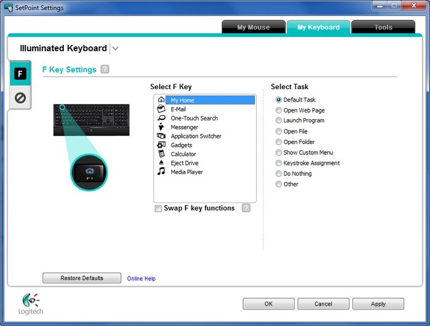Switch to the My Keyboard tab
The width and height of the screenshot is (430, 326).
tap(318, 27)
